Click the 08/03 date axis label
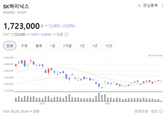 coord(108,104)
